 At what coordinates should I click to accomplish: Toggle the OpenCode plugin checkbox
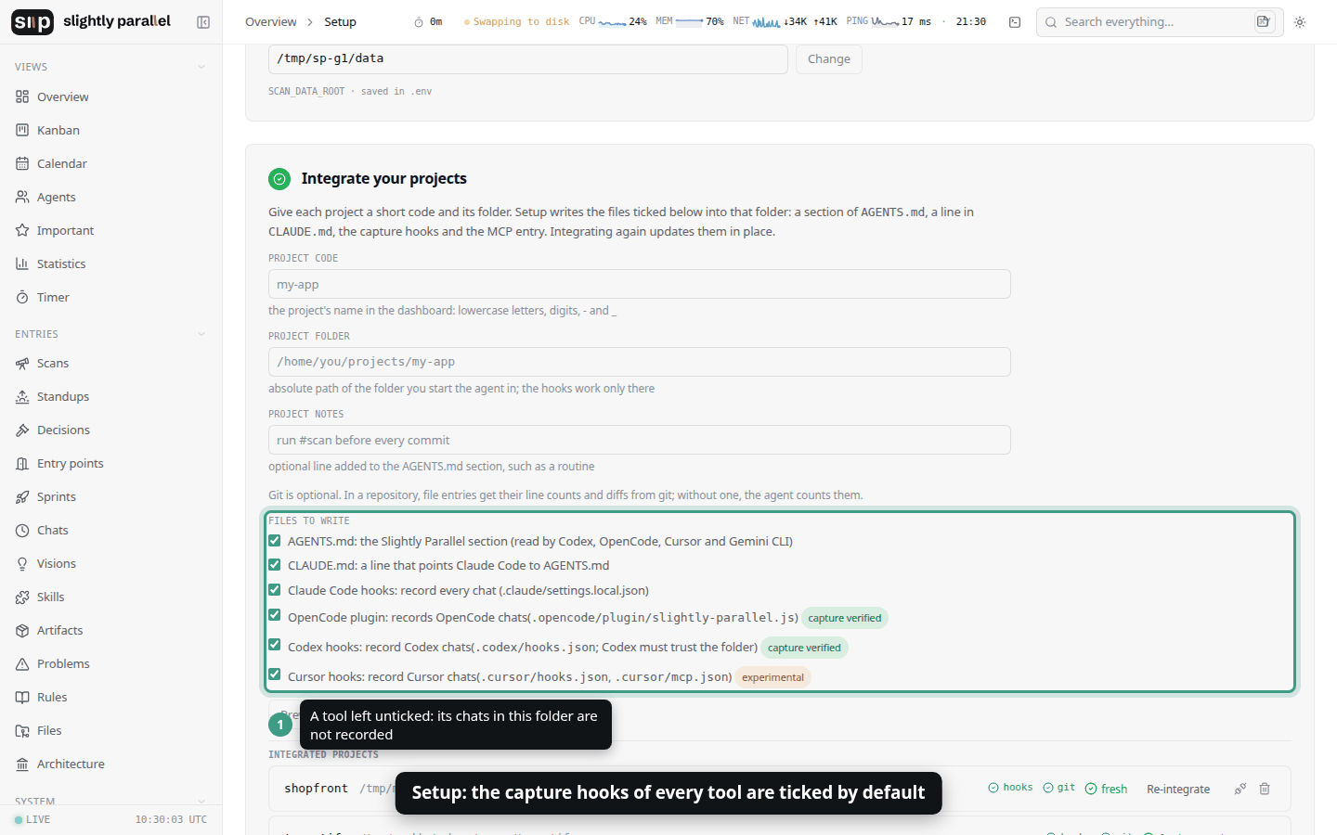pyautogui.click(x=275, y=615)
